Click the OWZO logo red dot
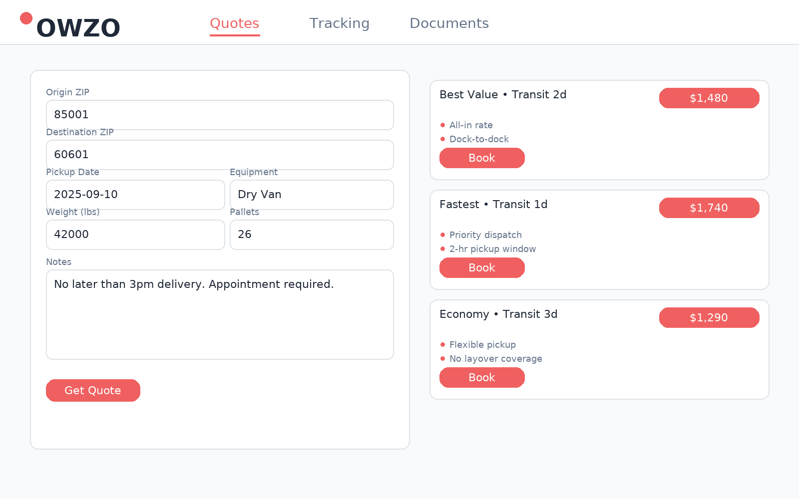This screenshot has width=799, height=499. point(26,18)
